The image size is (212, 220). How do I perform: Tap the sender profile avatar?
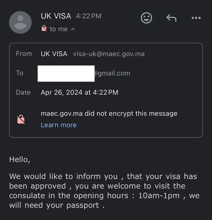[x=20, y=22]
